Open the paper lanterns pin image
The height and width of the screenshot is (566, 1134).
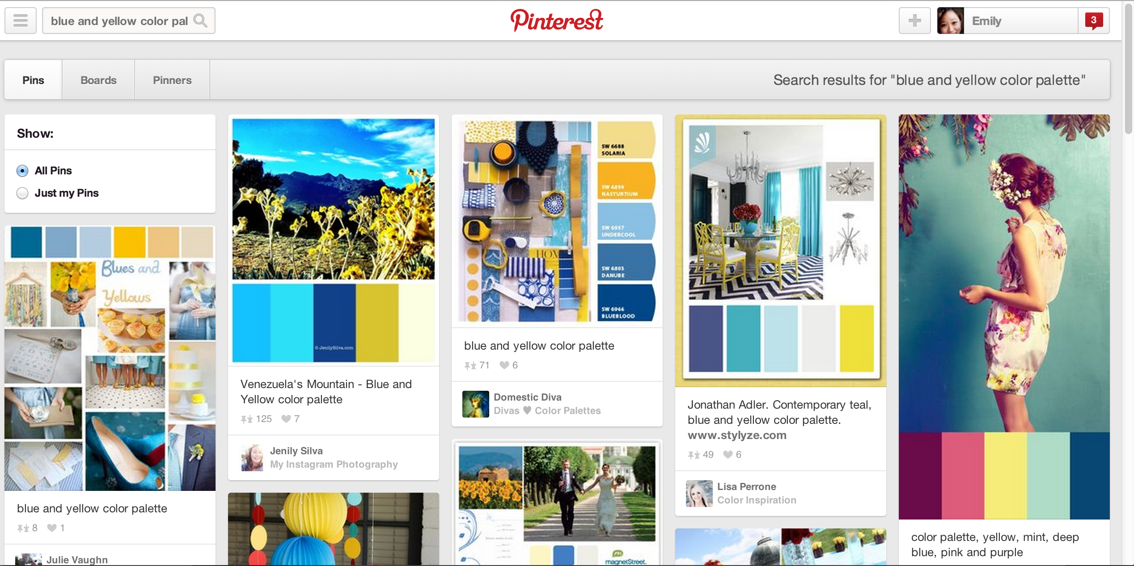[334, 529]
